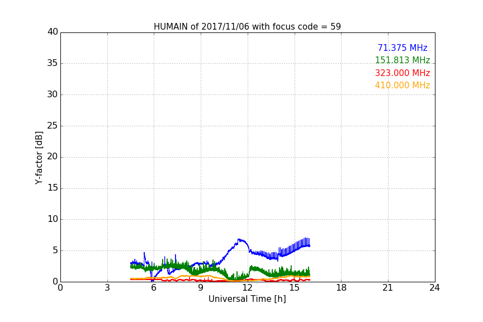Screen dimensions: 483x322
Task: Click x-axis tick value 24
Action: coord(434,288)
